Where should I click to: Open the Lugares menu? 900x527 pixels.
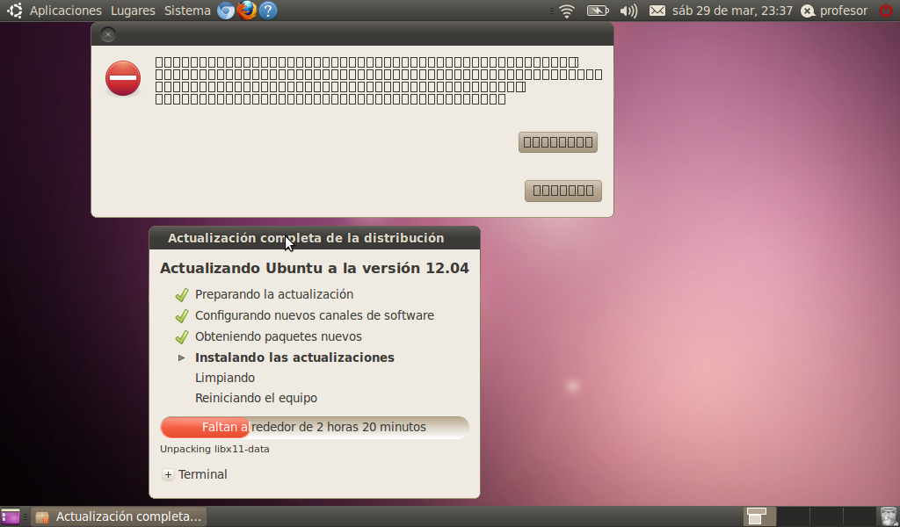coord(134,11)
